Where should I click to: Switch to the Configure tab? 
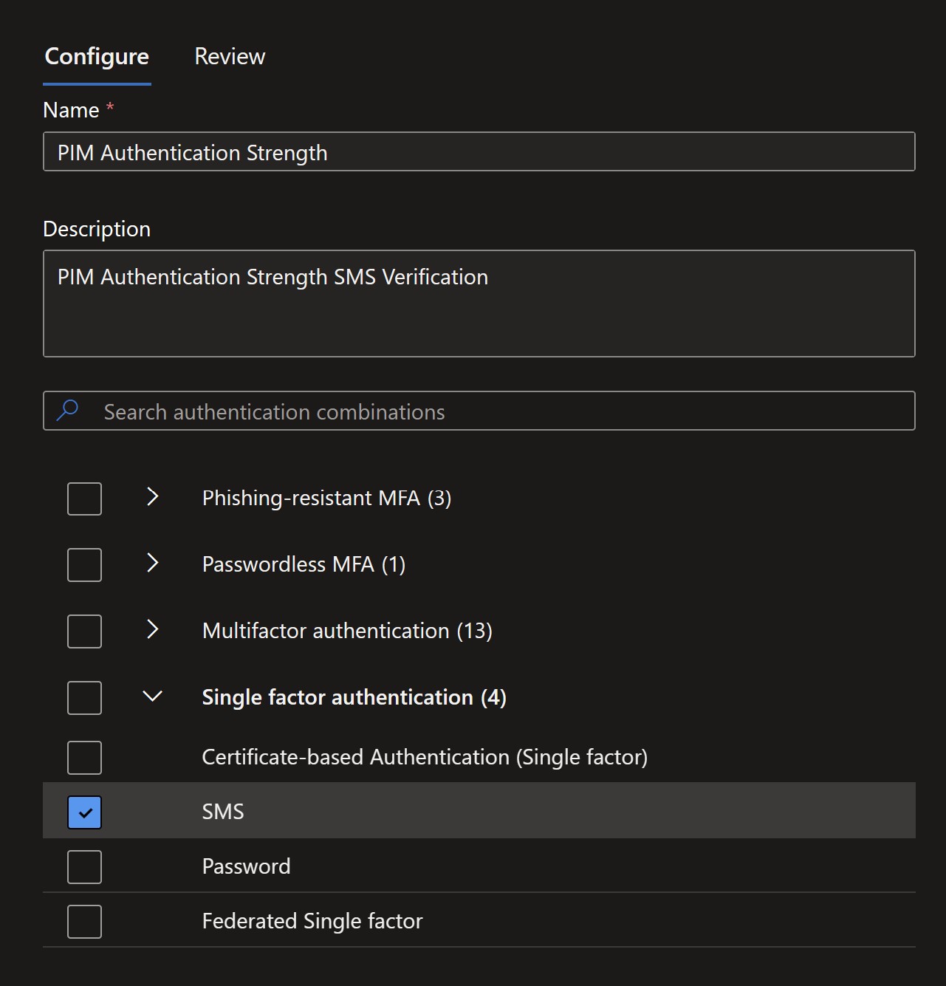click(97, 57)
